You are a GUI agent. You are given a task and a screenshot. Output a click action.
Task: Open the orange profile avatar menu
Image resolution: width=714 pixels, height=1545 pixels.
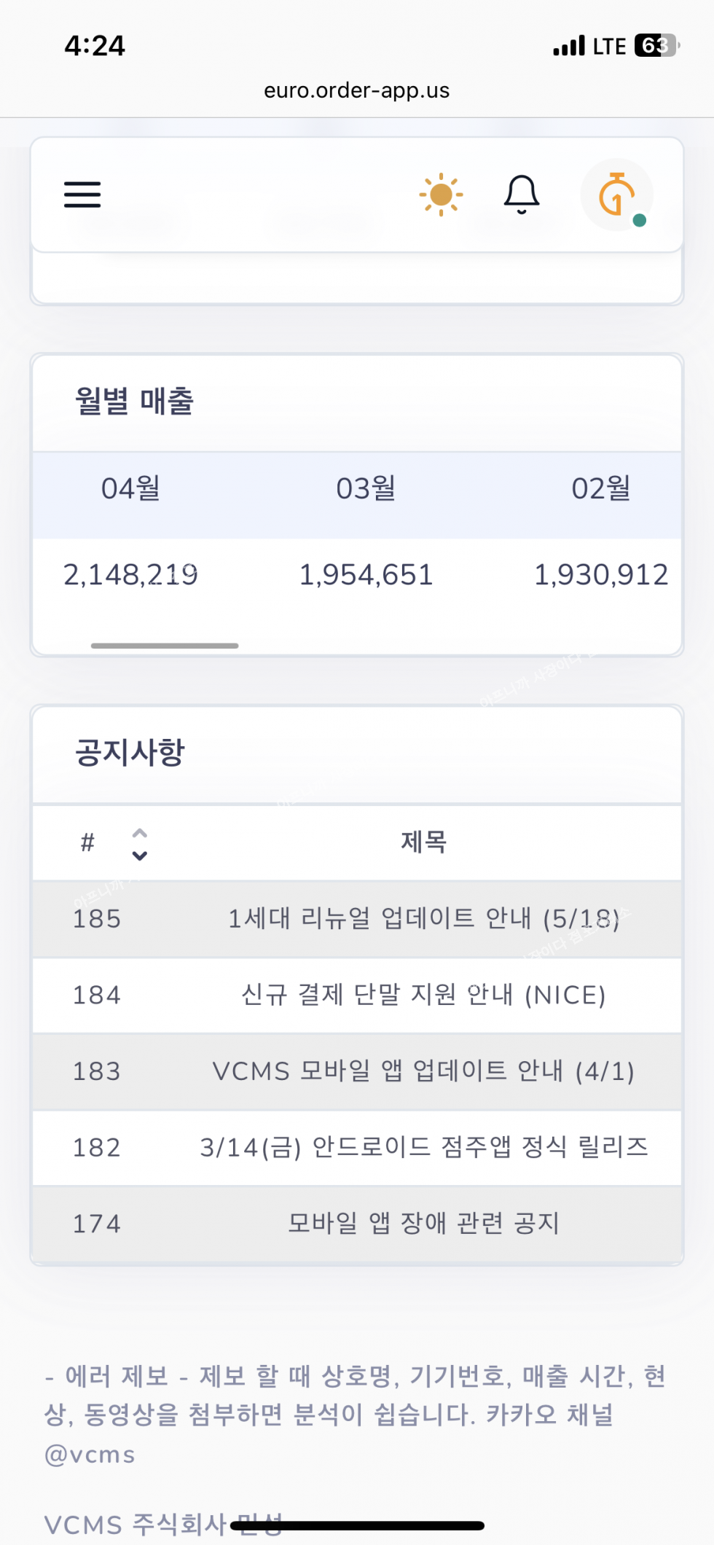[x=617, y=195]
